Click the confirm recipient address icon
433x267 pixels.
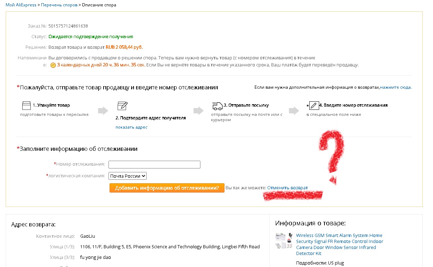point(122,106)
